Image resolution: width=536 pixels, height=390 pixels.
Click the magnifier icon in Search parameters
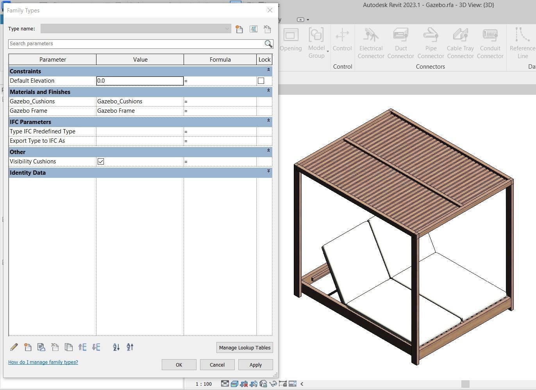point(268,44)
